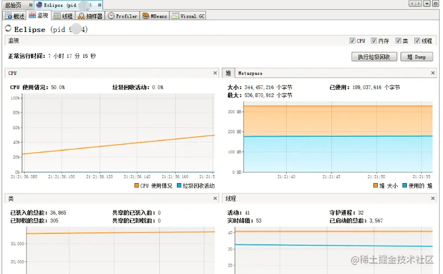Click the 最大 536,870,912 value
This screenshot has width=443, height=274.
(268, 95)
